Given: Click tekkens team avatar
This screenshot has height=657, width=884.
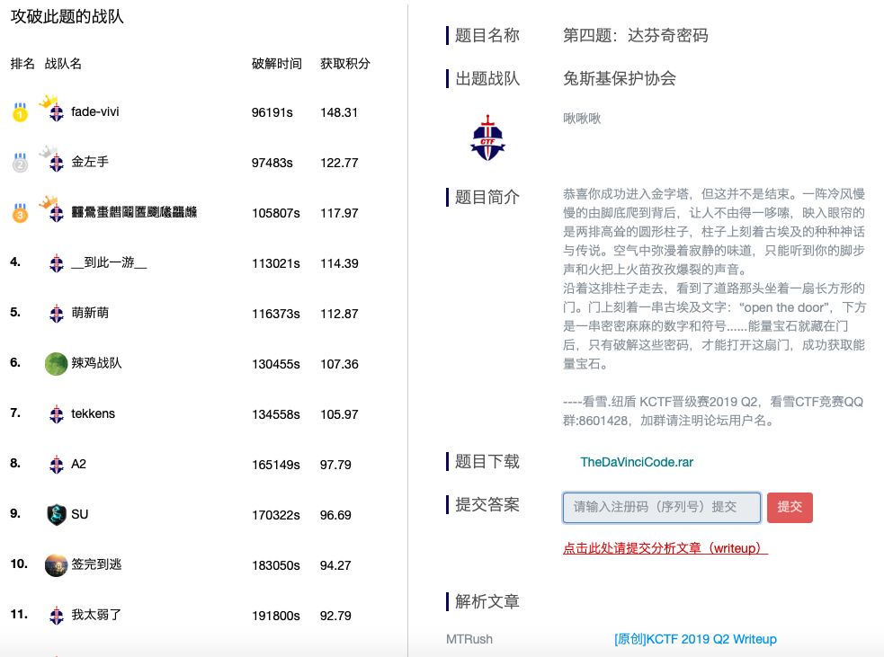Looking at the screenshot, I should coord(57,414).
